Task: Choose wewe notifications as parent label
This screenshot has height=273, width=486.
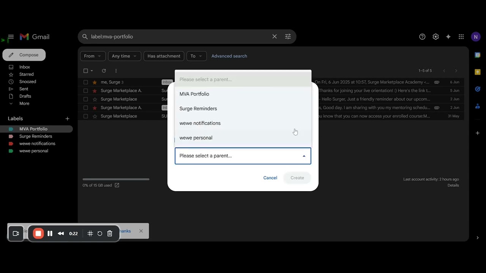Action: (243, 123)
